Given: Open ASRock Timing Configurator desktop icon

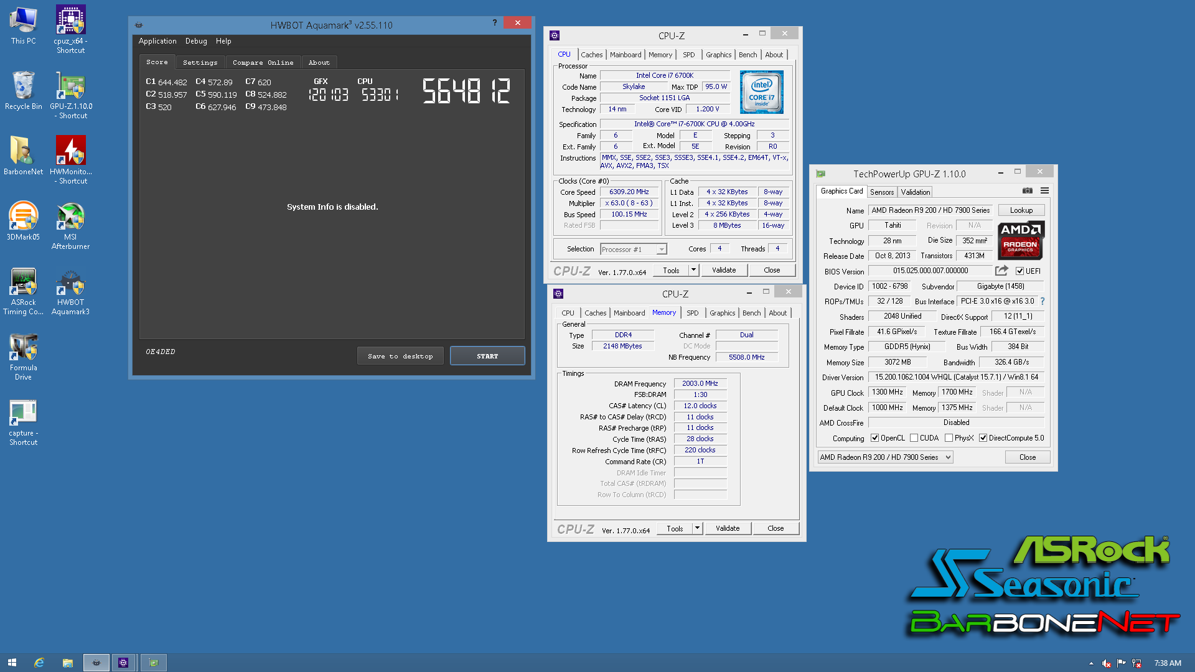Looking at the screenshot, I should [x=23, y=291].
